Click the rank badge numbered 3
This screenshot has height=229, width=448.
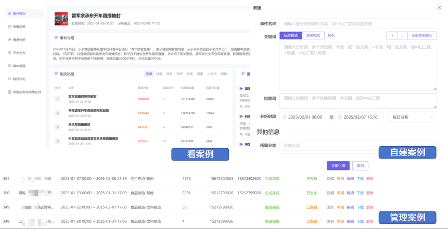tap(58, 127)
